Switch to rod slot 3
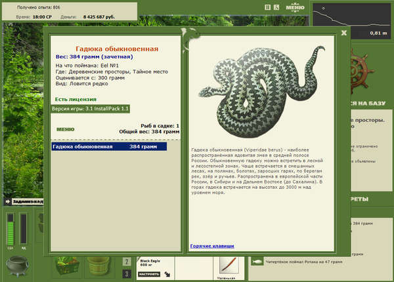 127,273
